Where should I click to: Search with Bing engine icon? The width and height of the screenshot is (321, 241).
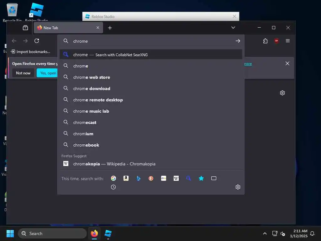point(138,178)
